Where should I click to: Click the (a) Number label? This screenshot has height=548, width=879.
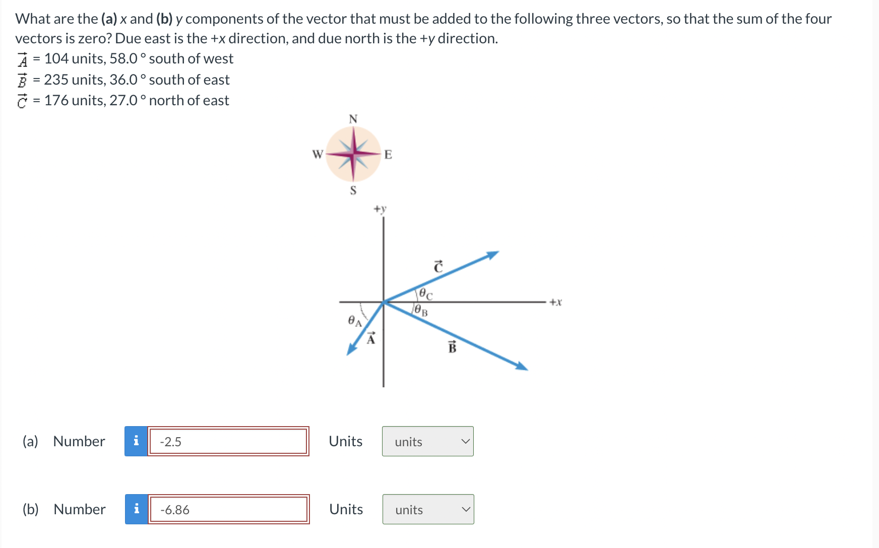(x=64, y=441)
